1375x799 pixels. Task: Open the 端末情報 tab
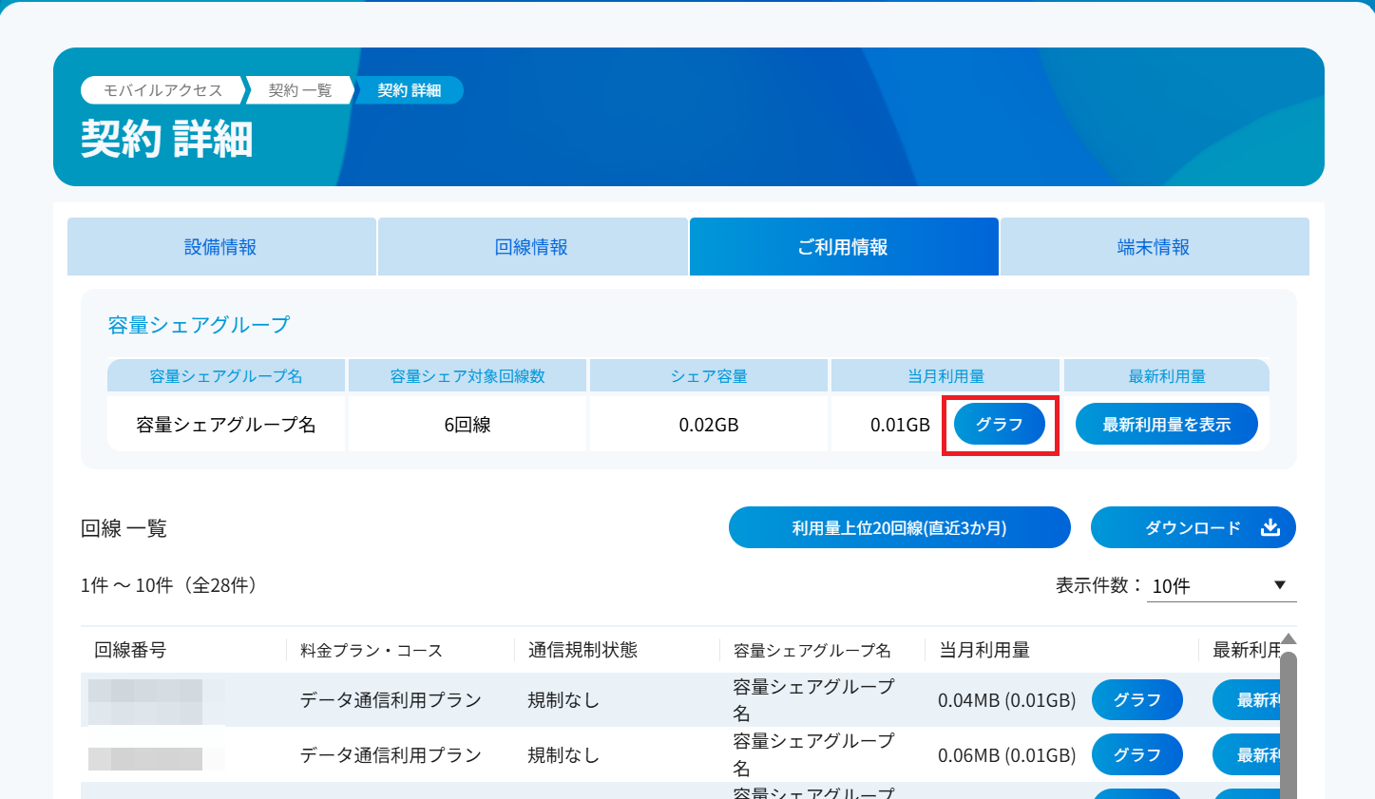(x=1155, y=247)
